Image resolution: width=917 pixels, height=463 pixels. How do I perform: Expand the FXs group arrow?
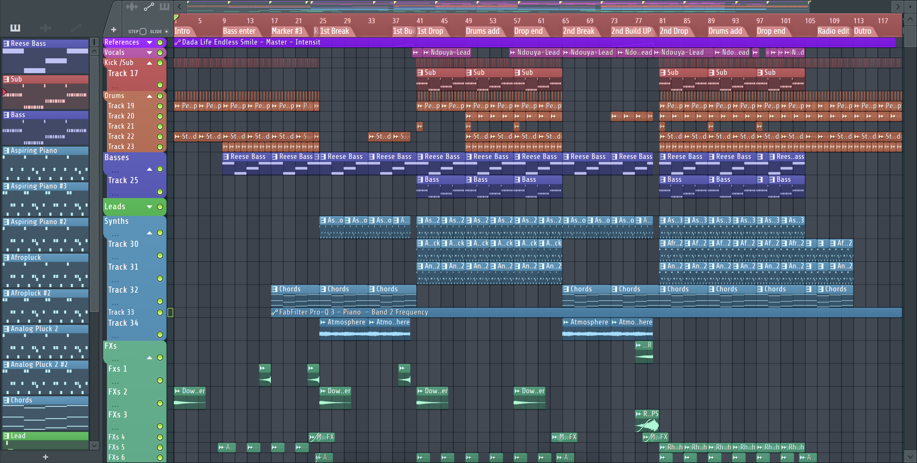(x=150, y=358)
